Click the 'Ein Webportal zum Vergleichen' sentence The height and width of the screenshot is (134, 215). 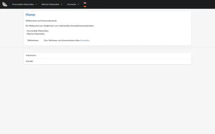tap(60, 26)
